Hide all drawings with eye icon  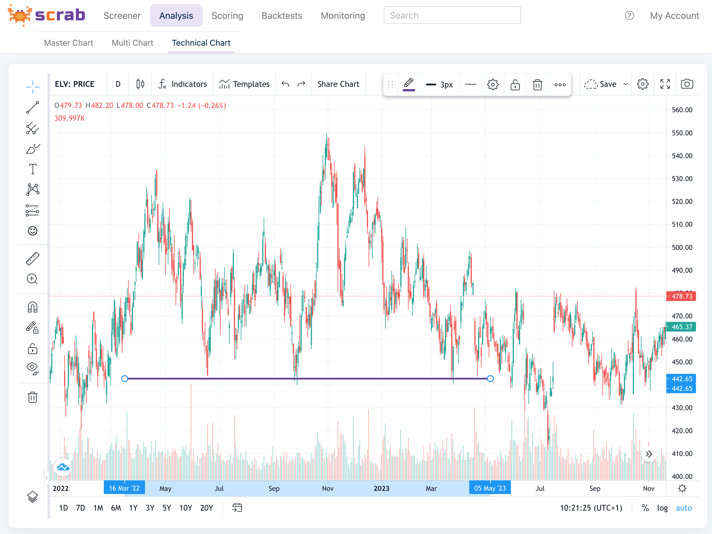click(33, 368)
